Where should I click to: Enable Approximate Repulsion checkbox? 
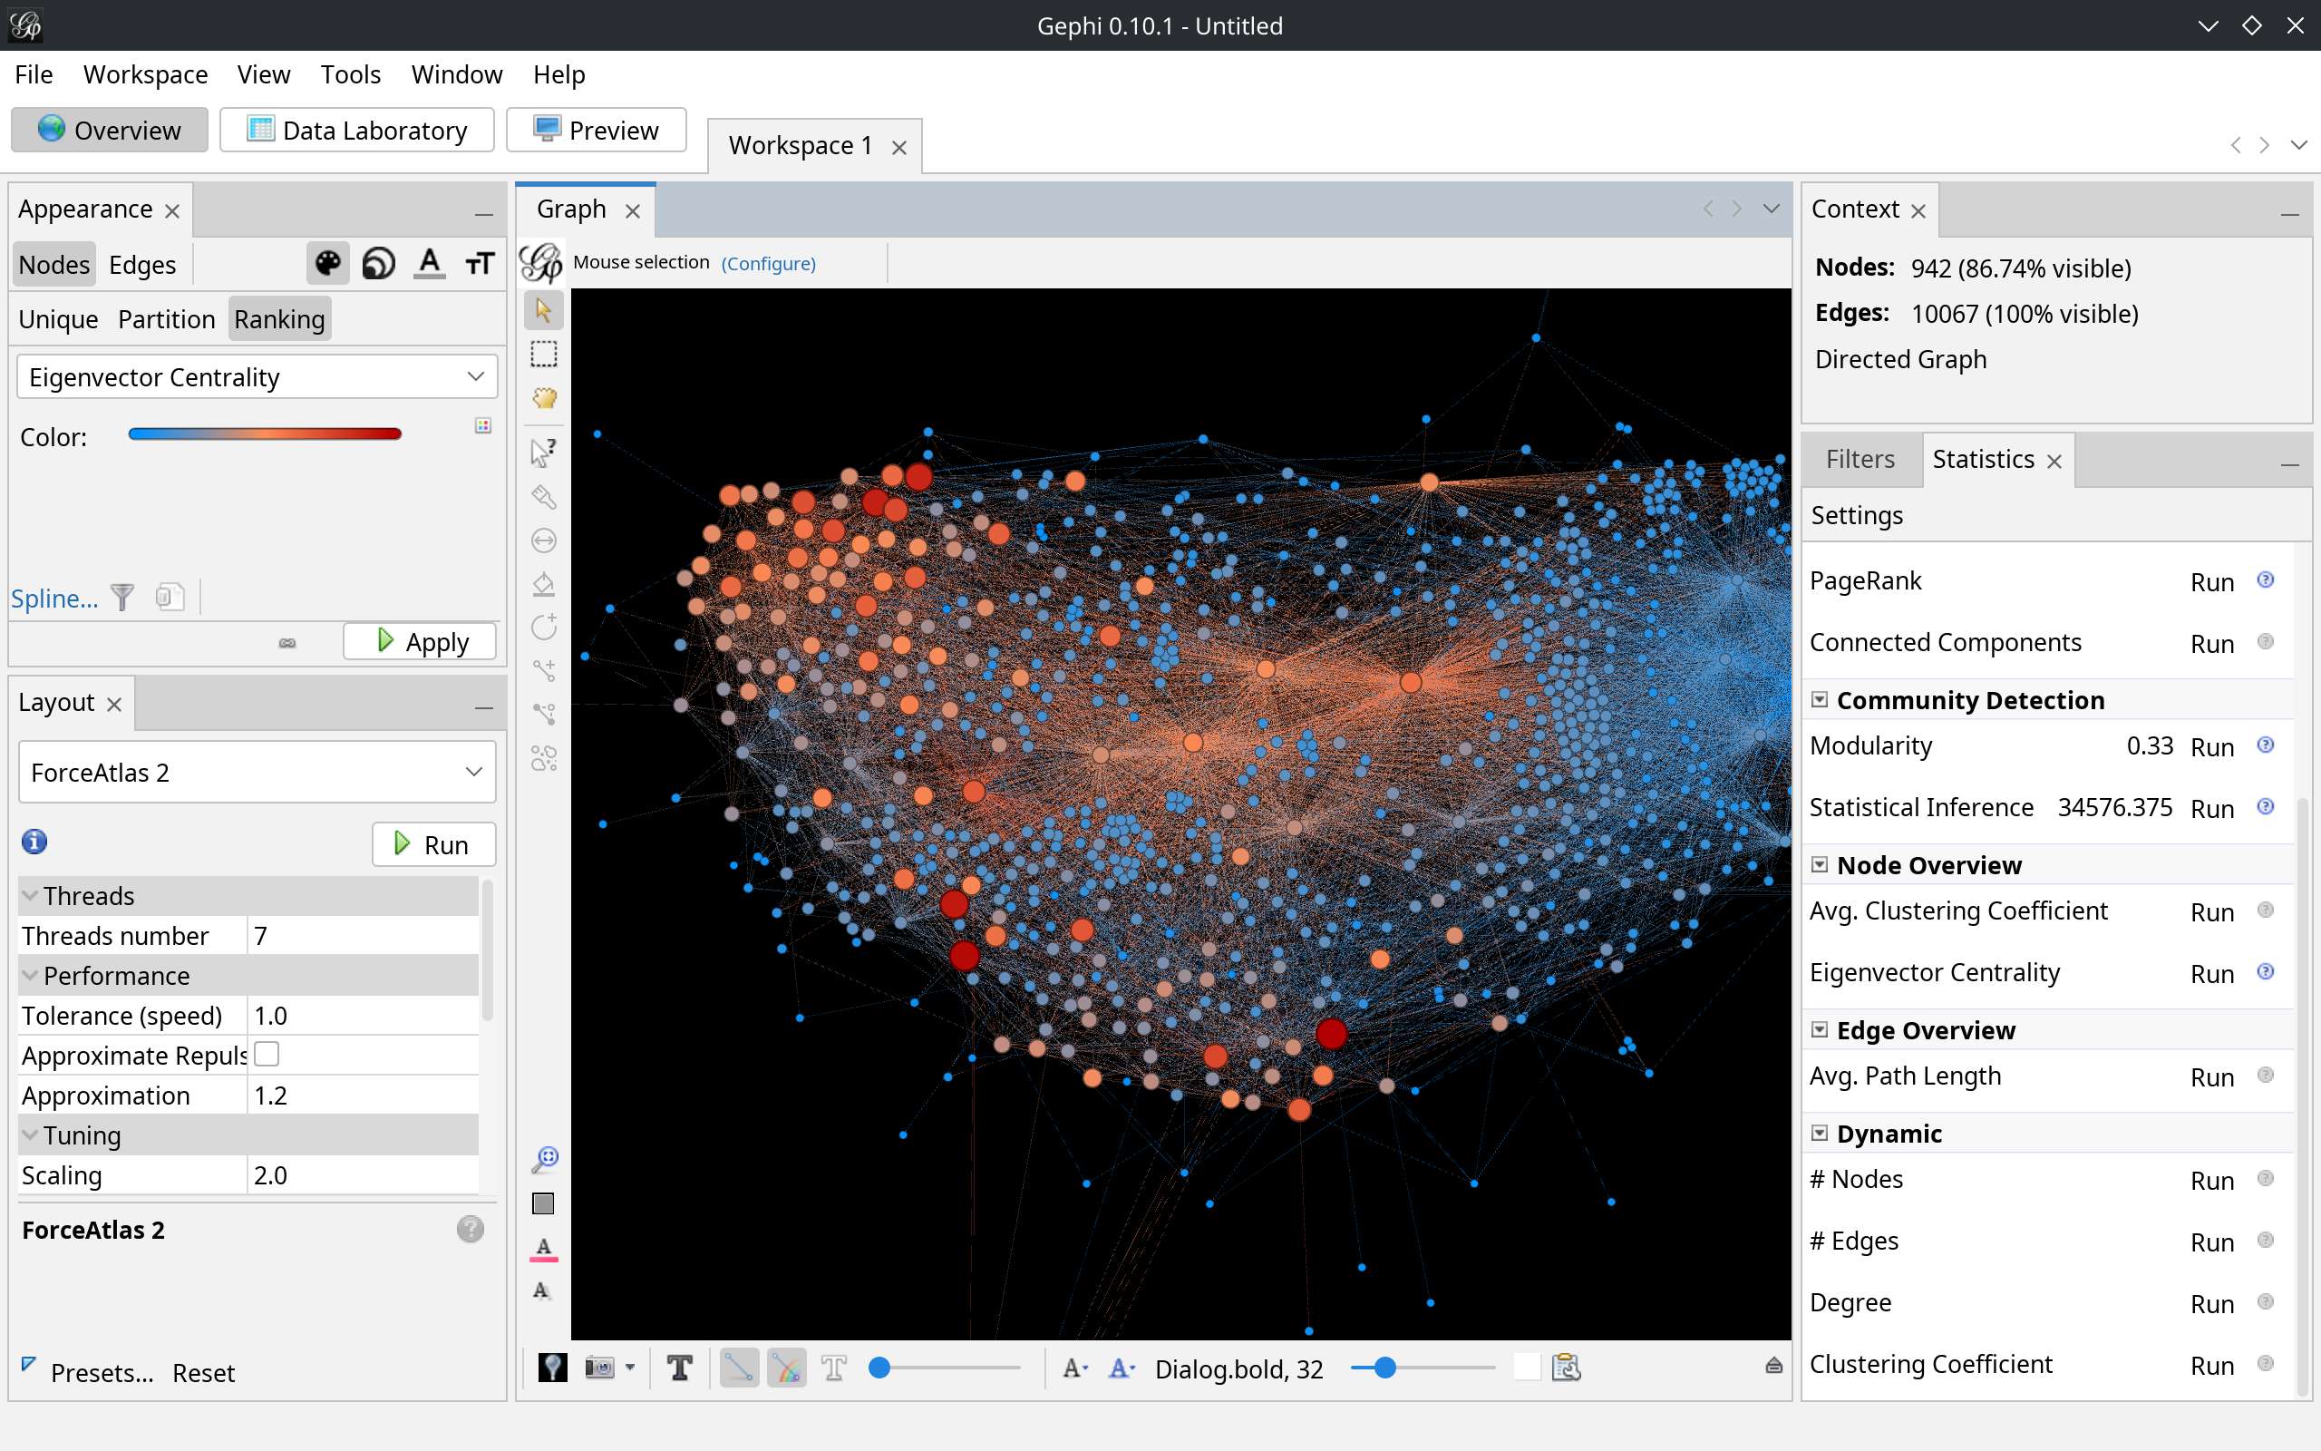267,1054
